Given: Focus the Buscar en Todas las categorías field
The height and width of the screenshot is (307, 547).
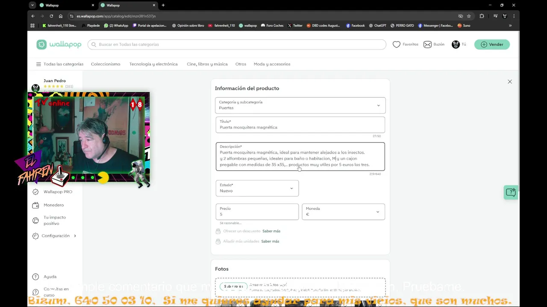Looking at the screenshot, I should pyautogui.click(x=237, y=44).
